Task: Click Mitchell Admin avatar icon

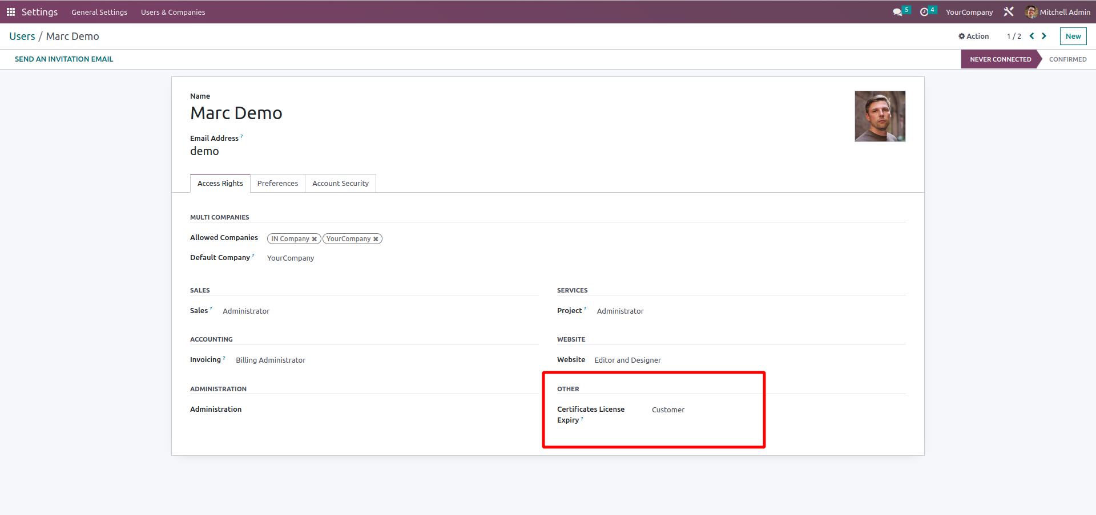Action: (1031, 12)
